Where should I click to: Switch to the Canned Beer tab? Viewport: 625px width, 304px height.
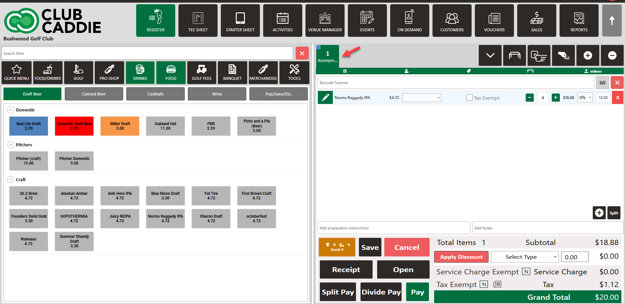pyautogui.click(x=94, y=94)
